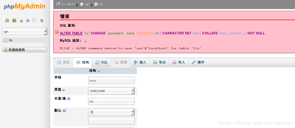Click liu in the breadcrumb
The image size is (295, 128).
(x=102, y=4)
